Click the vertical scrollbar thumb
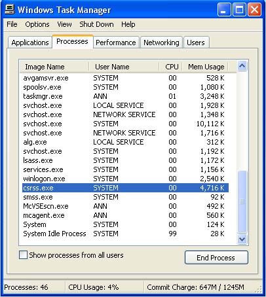Image resolution: width=266 pixels, height=297 pixels. coord(242,201)
